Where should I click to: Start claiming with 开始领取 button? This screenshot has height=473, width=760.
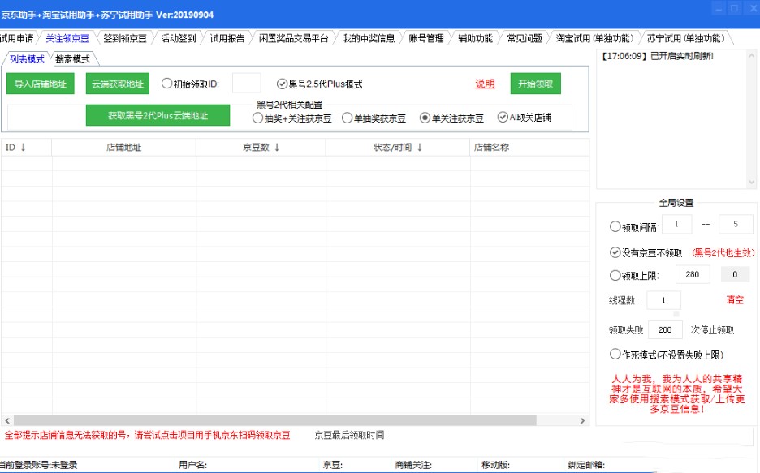click(535, 84)
